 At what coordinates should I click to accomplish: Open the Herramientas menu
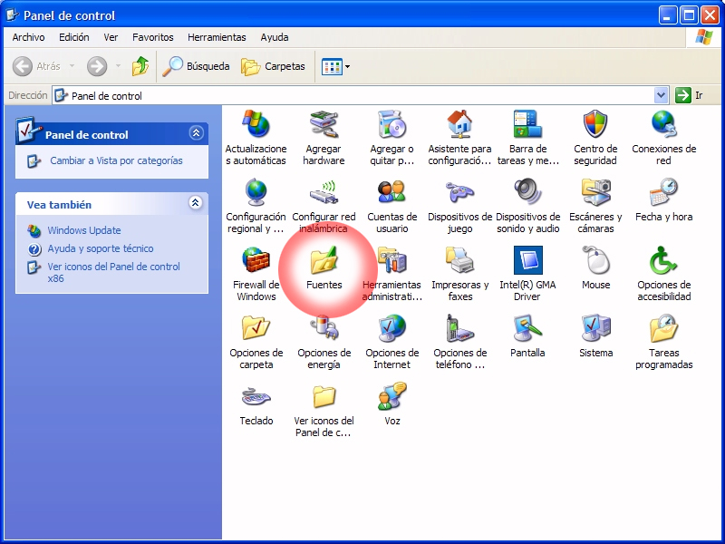[217, 37]
